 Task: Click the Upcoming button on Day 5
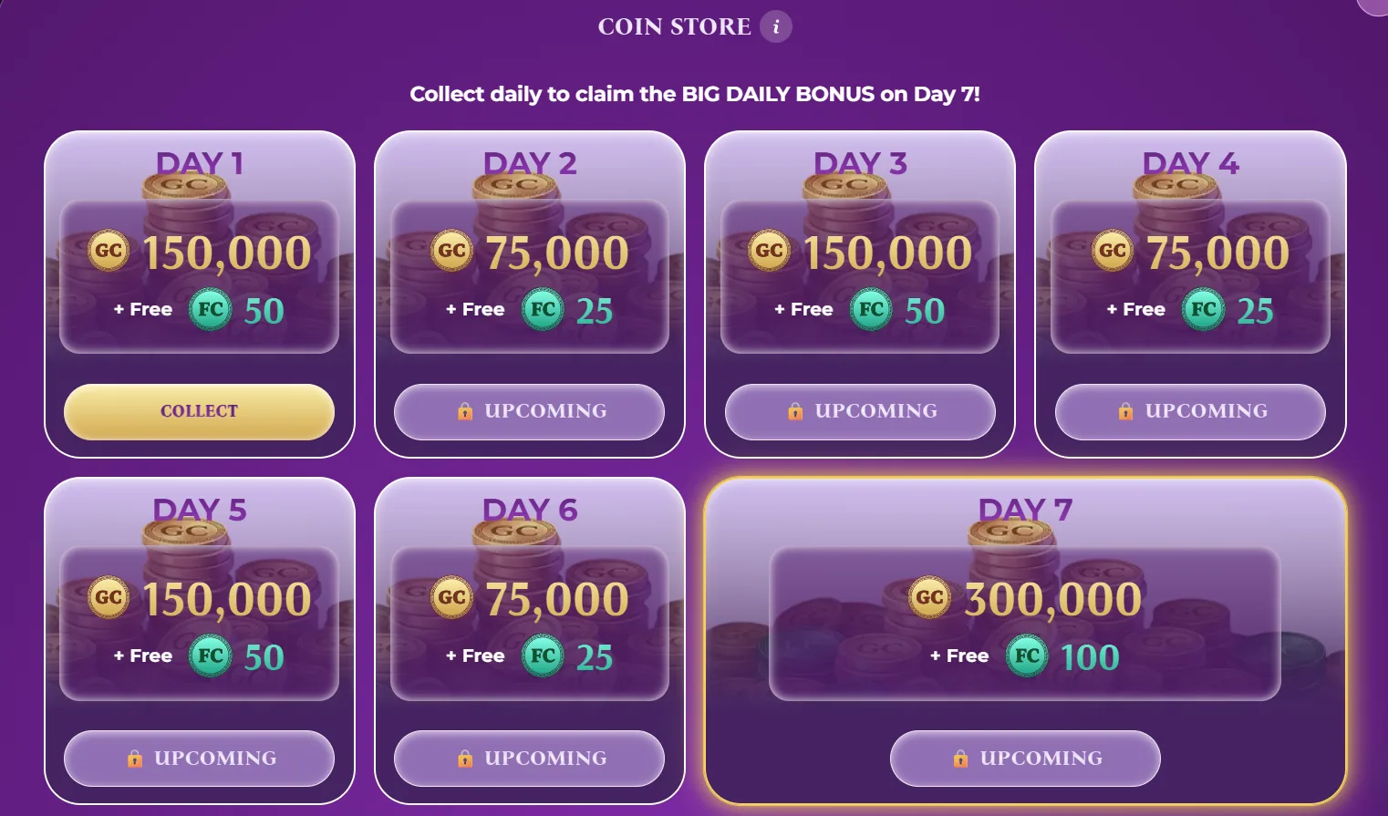pyautogui.click(x=199, y=758)
